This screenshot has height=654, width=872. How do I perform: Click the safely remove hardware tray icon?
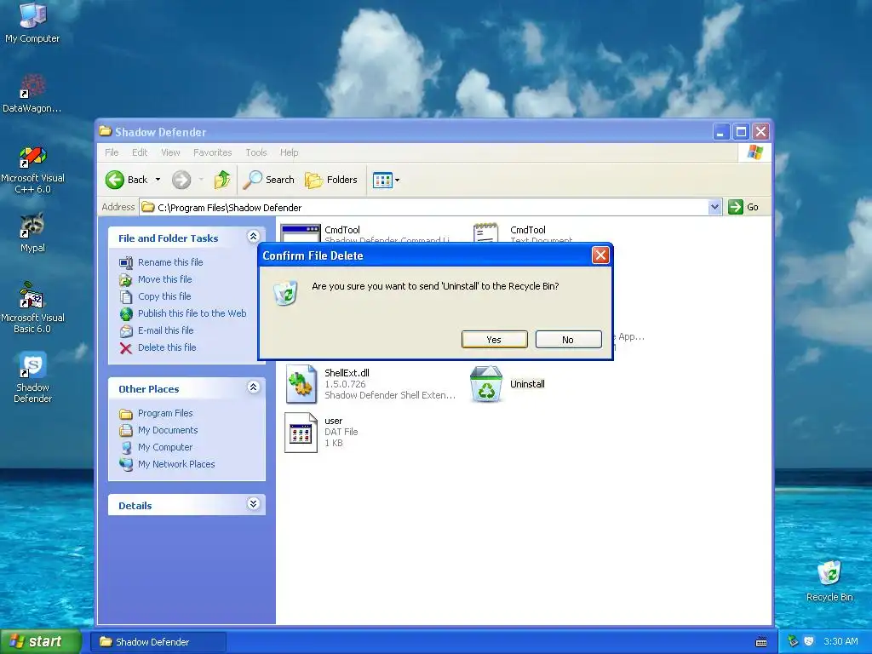click(793, 641)
